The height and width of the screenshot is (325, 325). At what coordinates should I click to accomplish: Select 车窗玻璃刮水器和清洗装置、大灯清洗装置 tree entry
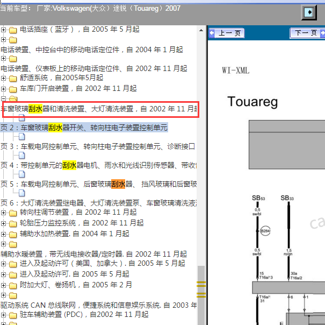pyautogui.click(x=99, y=109)
